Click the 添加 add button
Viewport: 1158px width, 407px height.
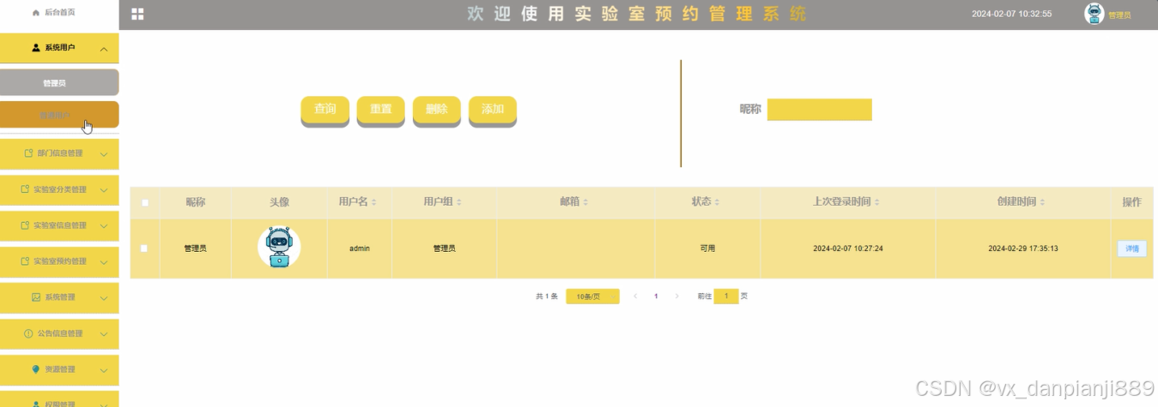click(x=493, y=110)
